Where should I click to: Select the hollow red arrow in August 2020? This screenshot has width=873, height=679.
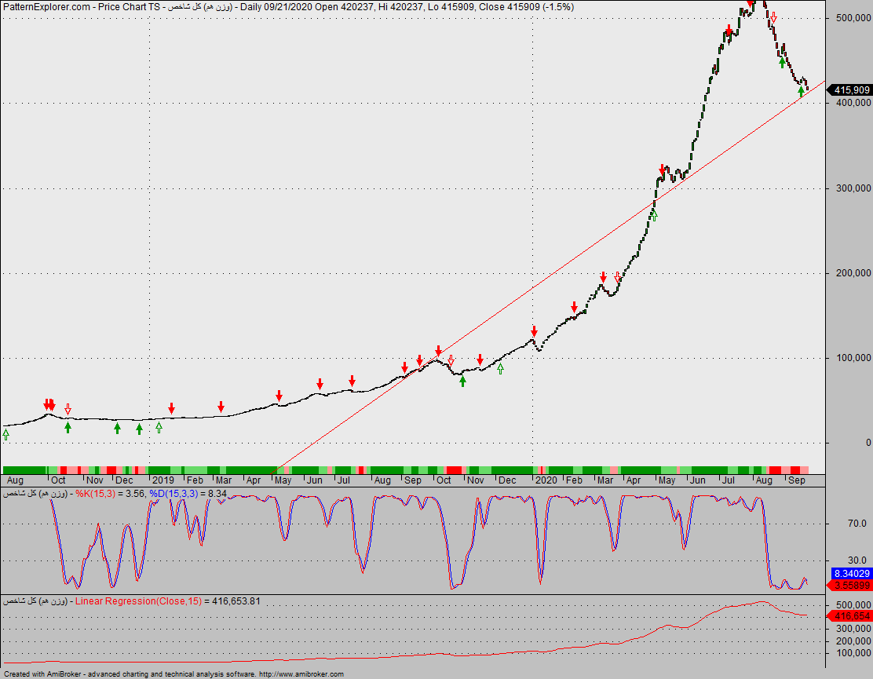click(773, 18)
